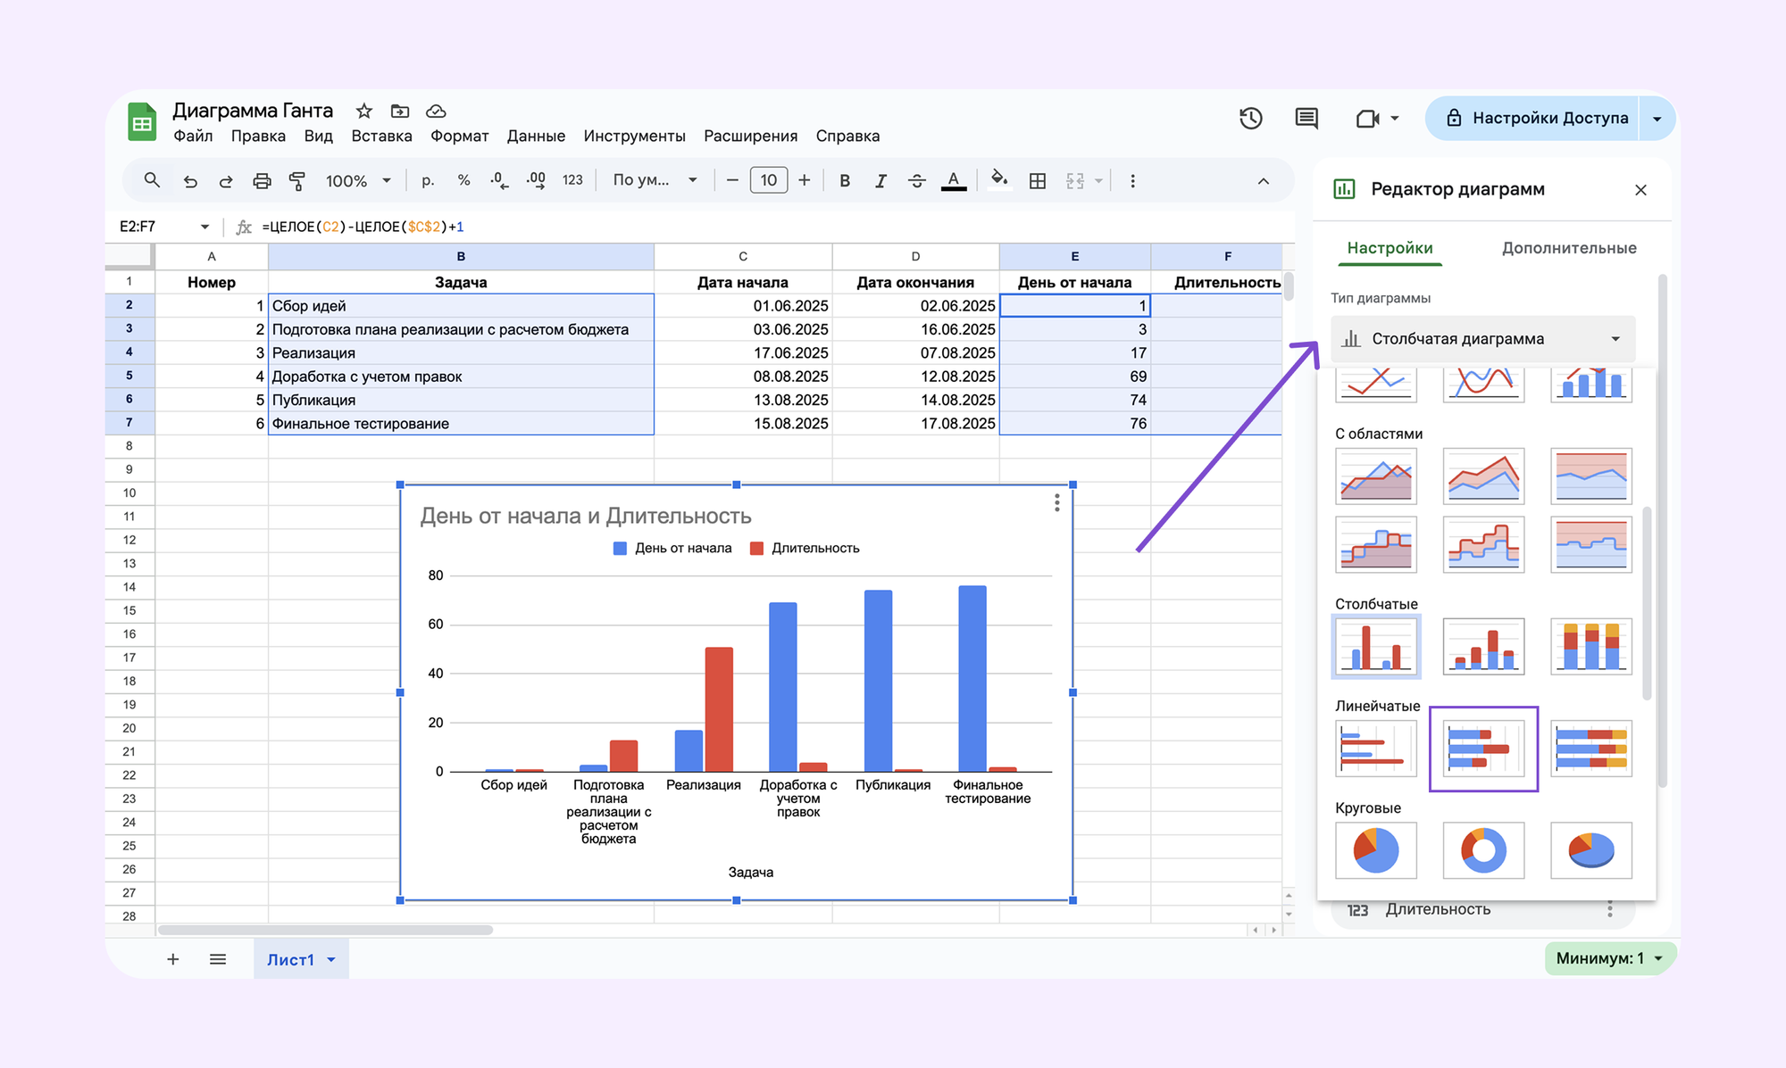1786x1068 pixels.
Task: Toggle italic formatting
Action: 880,181
